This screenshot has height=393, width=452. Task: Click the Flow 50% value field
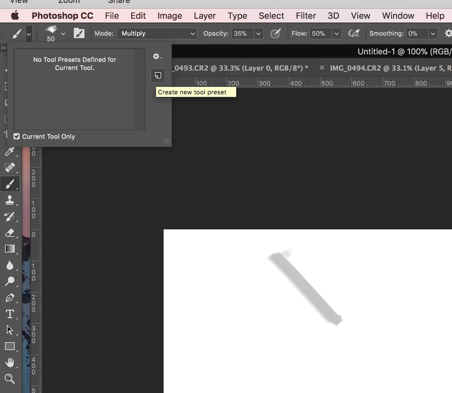pyautogui.click(x=321, y=34)
